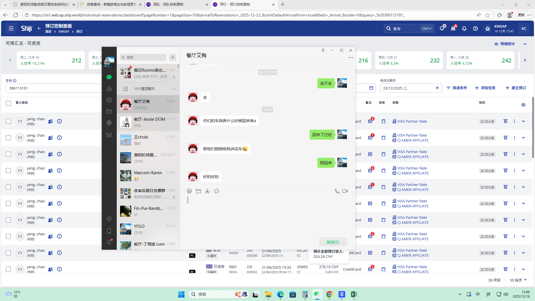Click the emoji icon in chat toolbar
535x301 pixels.
(x=189, y=191)
